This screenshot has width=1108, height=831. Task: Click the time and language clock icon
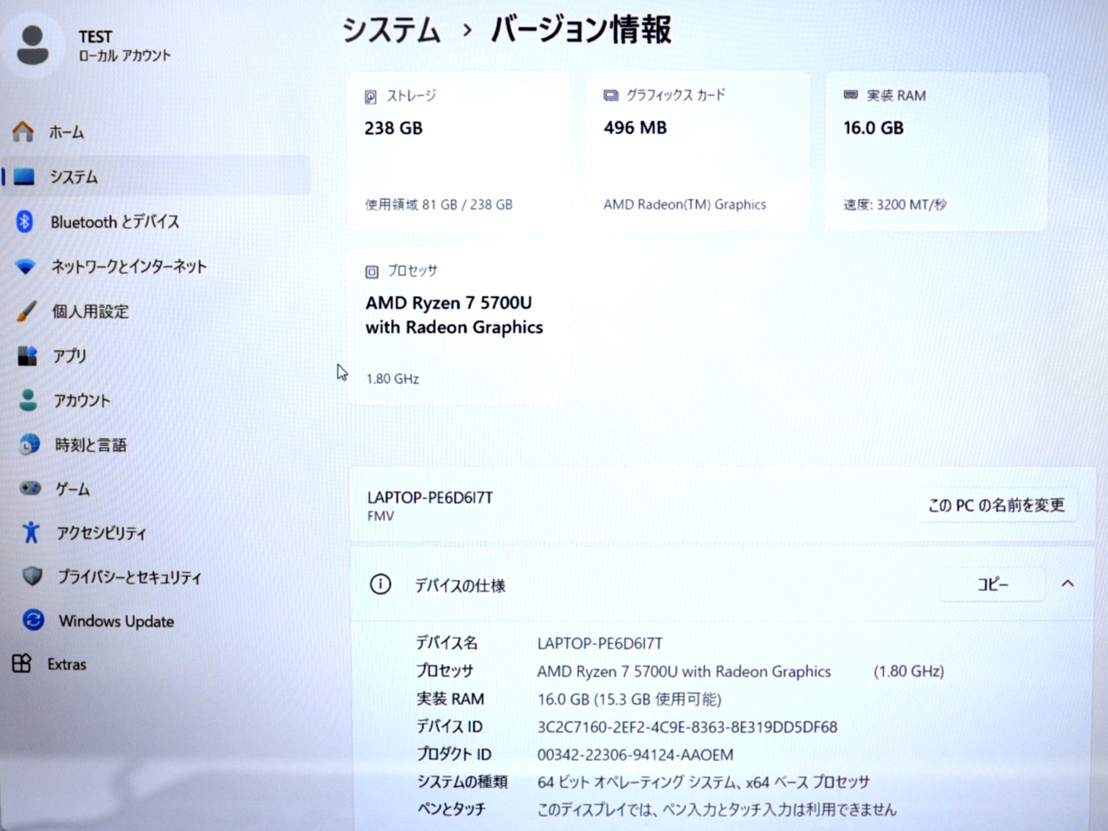pyautogui.click(x=29, y=445)
